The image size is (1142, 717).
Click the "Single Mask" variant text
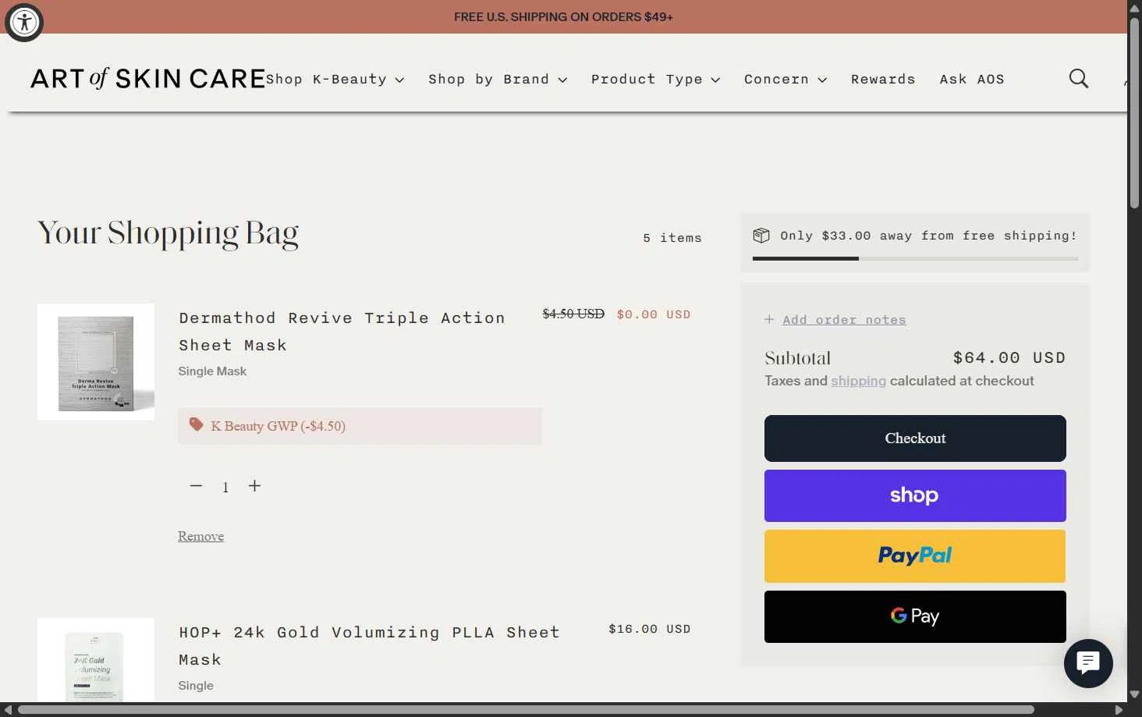[212, 371]
